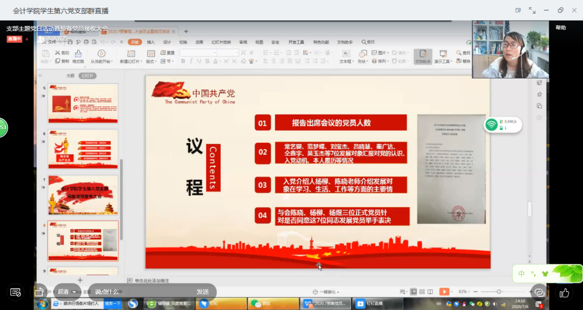Click the slide sorter grid view icon
This screenshot has width=583, height=310.
point(422,292)
